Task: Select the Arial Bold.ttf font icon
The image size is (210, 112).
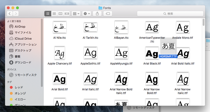Action: tap(60, 79)
